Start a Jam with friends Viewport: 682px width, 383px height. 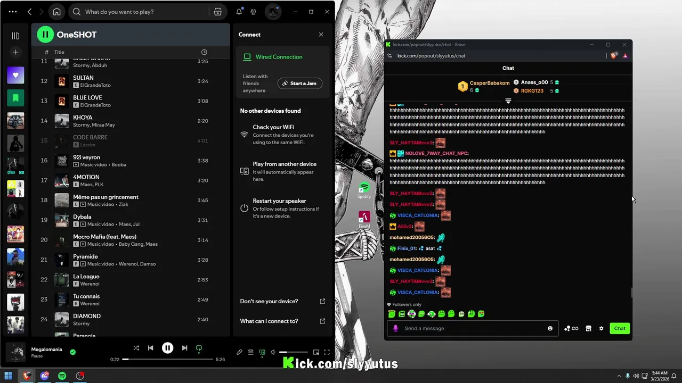click(x=299, y=84)
